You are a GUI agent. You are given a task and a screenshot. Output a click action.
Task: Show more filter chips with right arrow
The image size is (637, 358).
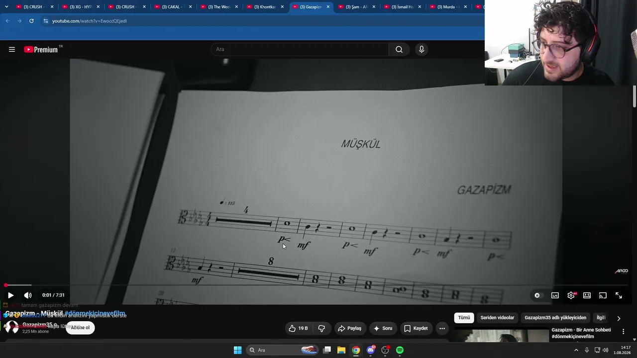(x=619, y=318)
